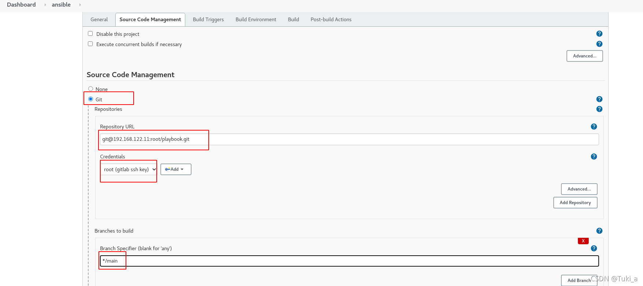Viewport: 643px width, 286px height.
Task: Tick Disable this project checkbox
Action: pyautogui.click(x=90, y=34)
